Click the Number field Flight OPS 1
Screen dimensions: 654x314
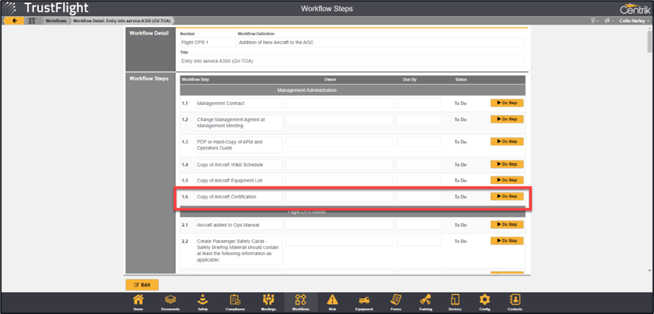pyautogui.click(x=208, y=42)
